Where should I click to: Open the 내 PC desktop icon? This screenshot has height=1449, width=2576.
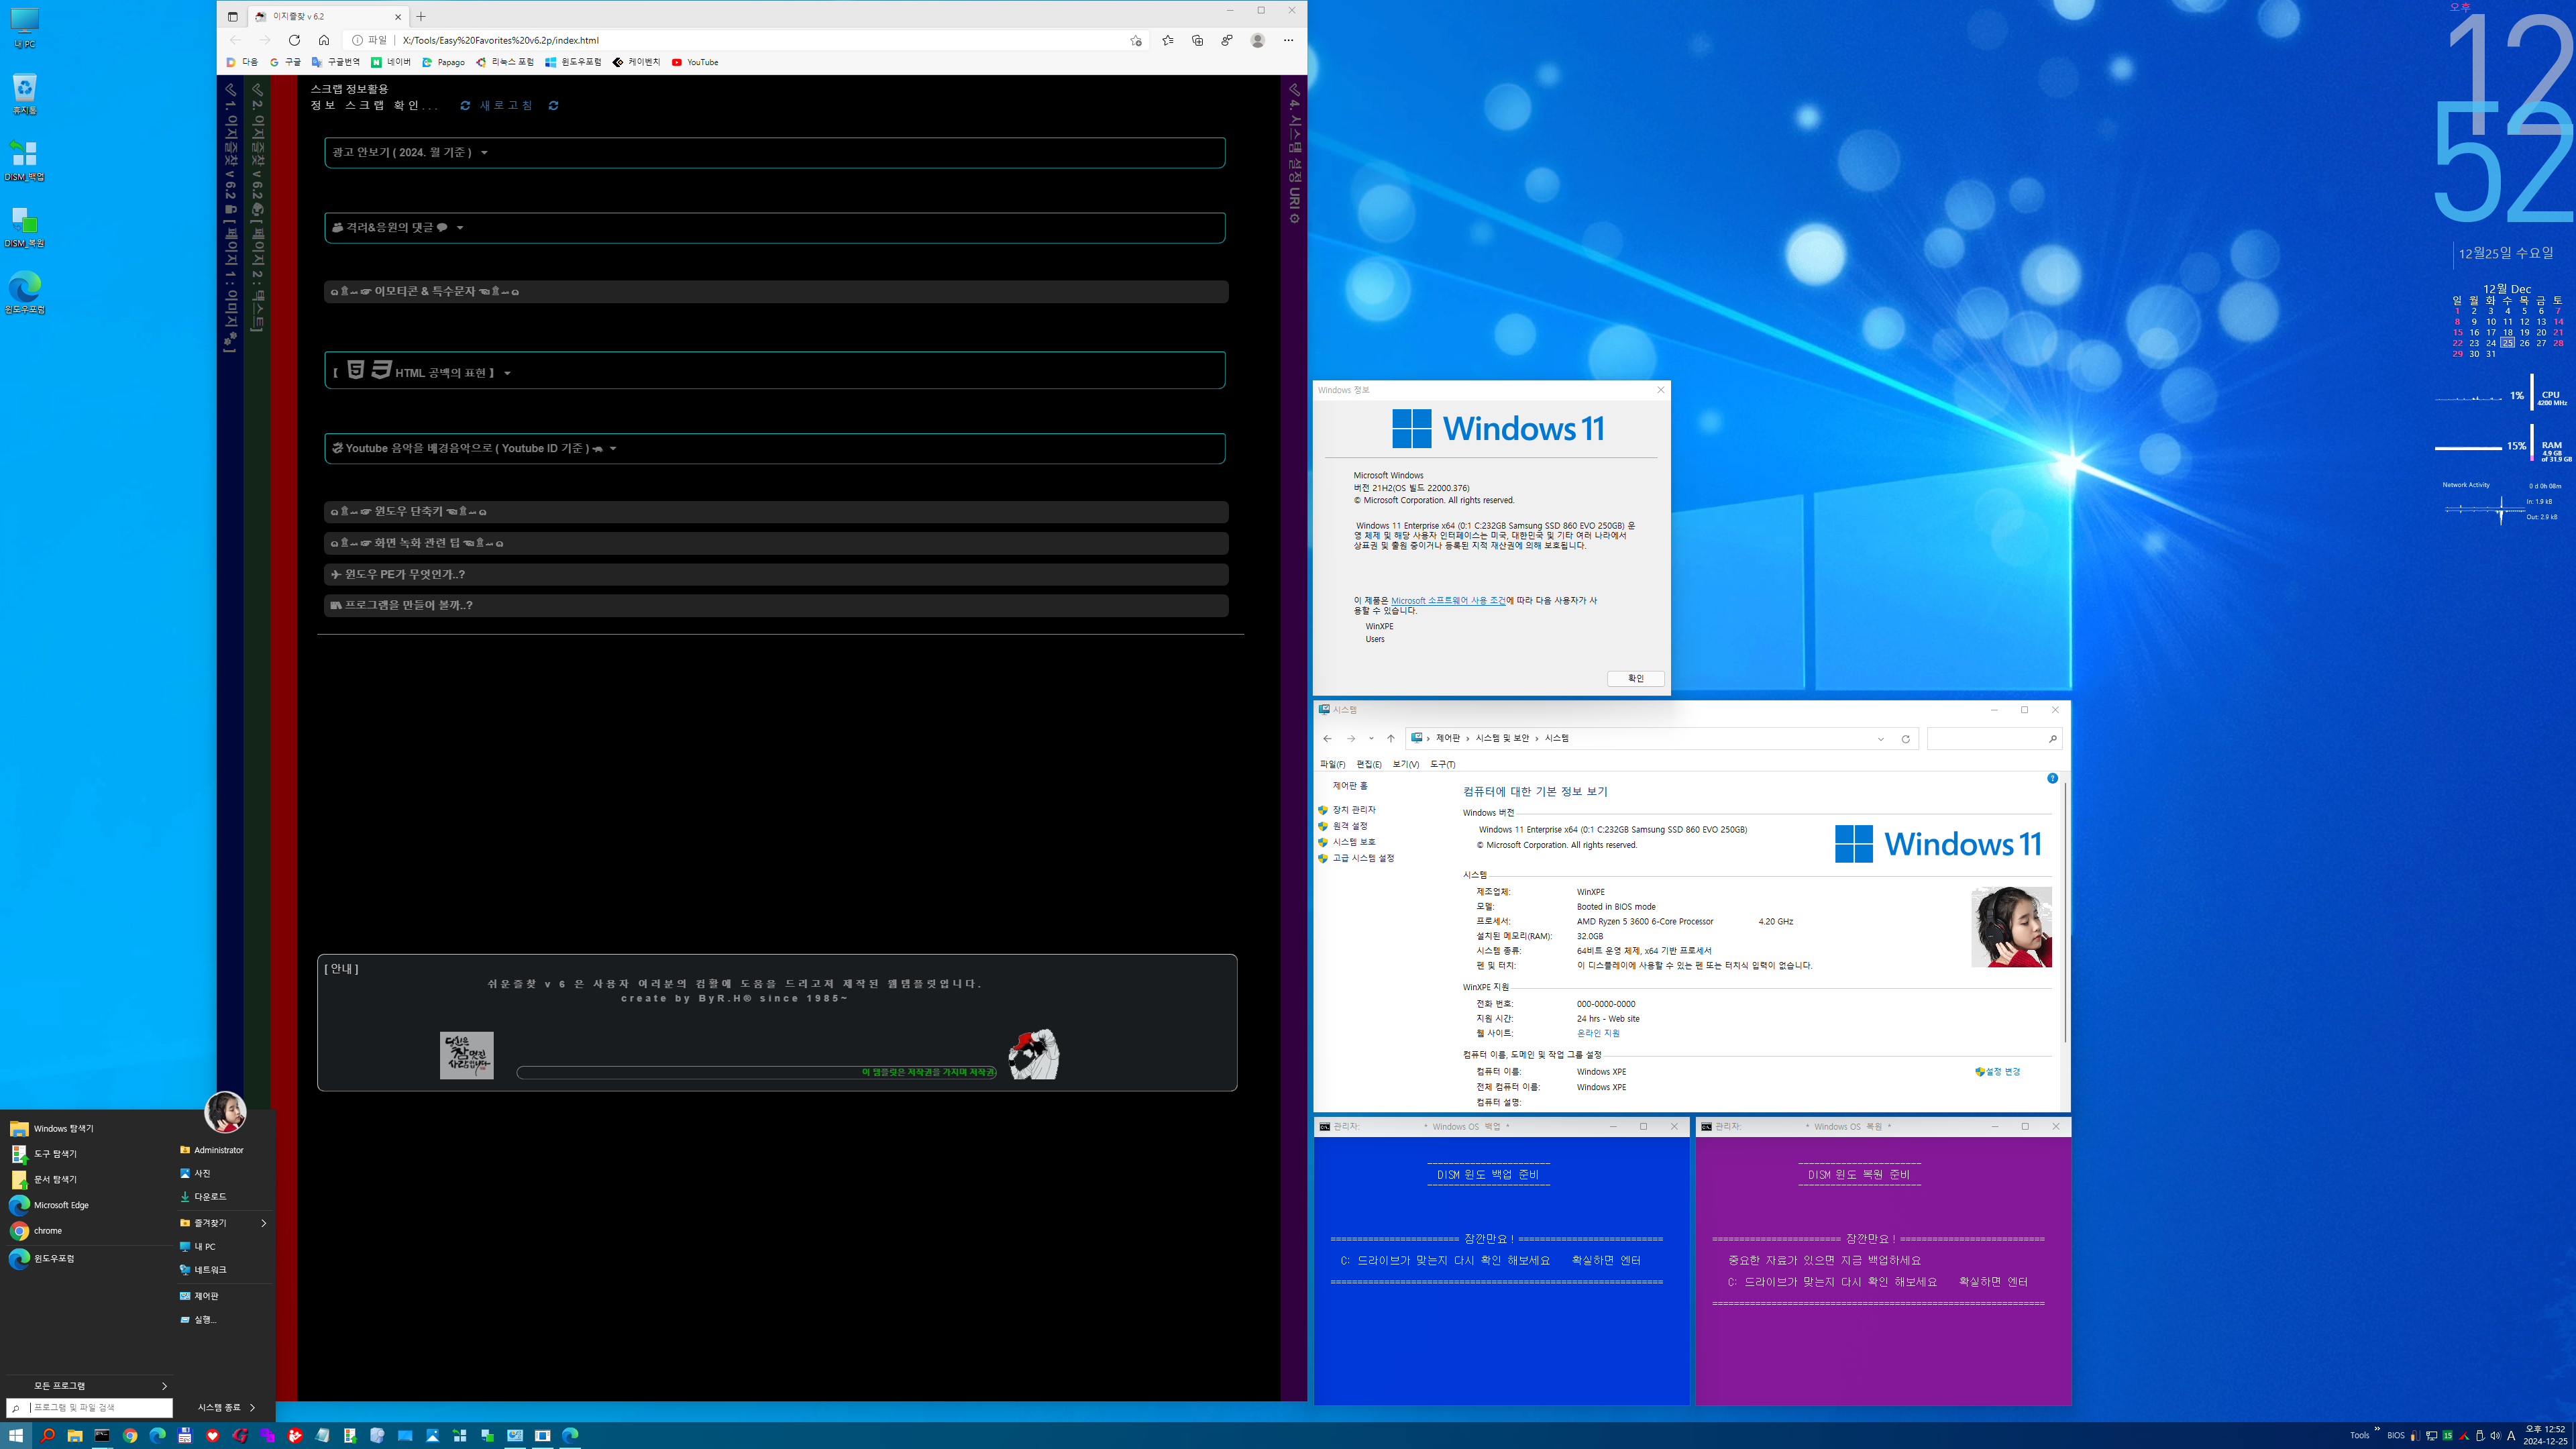pos(24,28)
